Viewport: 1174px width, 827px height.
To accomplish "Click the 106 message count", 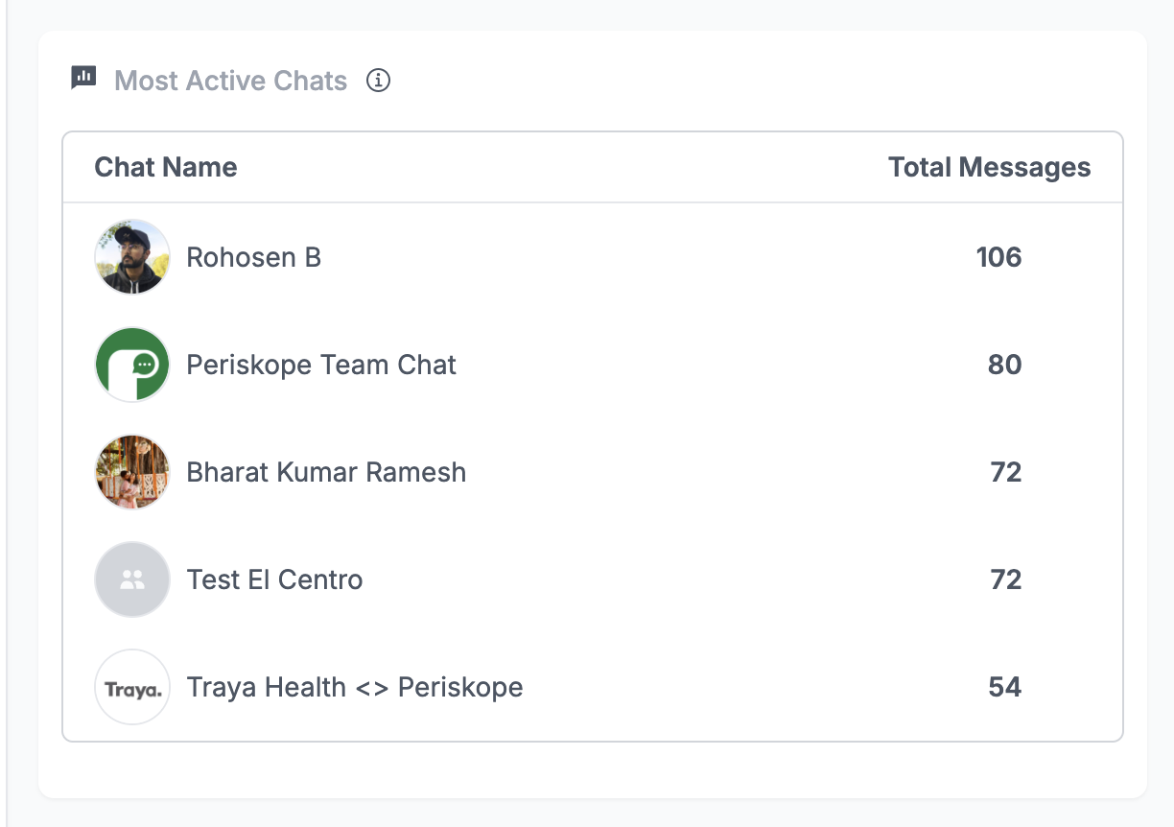I will (998, 257).
